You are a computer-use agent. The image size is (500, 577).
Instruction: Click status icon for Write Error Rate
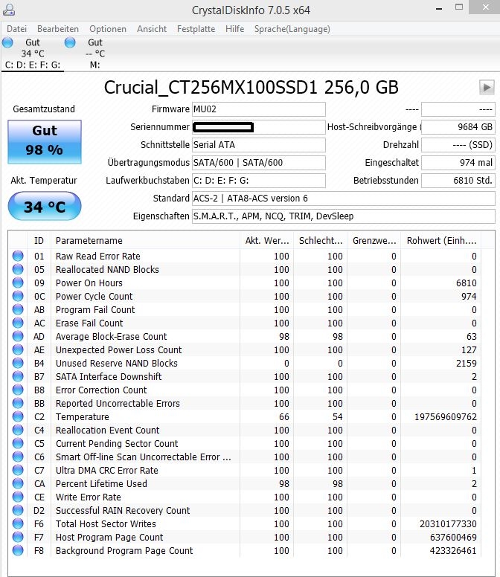[18, 497]
